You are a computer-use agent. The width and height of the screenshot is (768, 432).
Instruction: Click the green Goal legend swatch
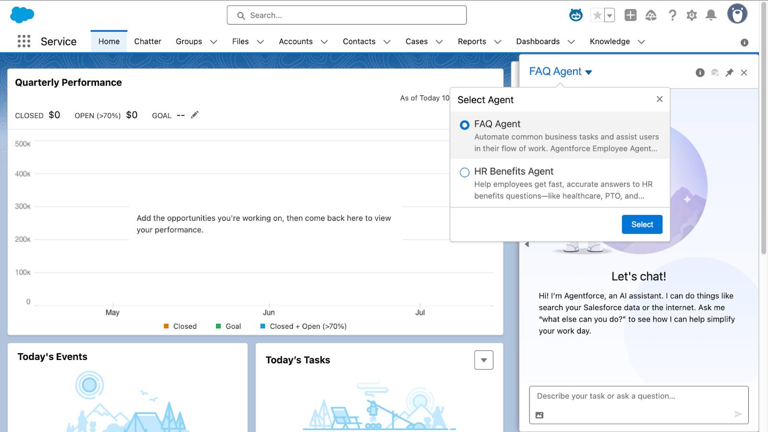(x=218, y=326)
